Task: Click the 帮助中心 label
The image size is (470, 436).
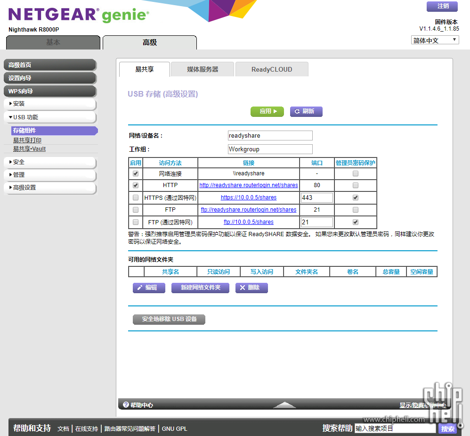Action: (x=141, y=405)
